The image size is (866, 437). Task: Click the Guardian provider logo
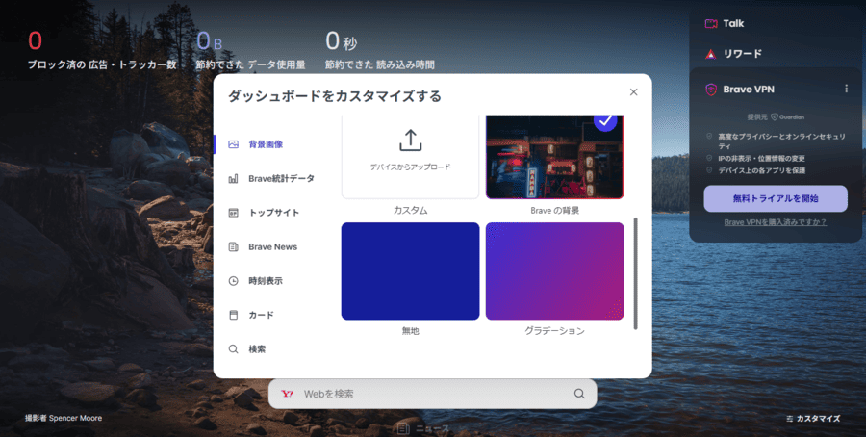point(787,117)
